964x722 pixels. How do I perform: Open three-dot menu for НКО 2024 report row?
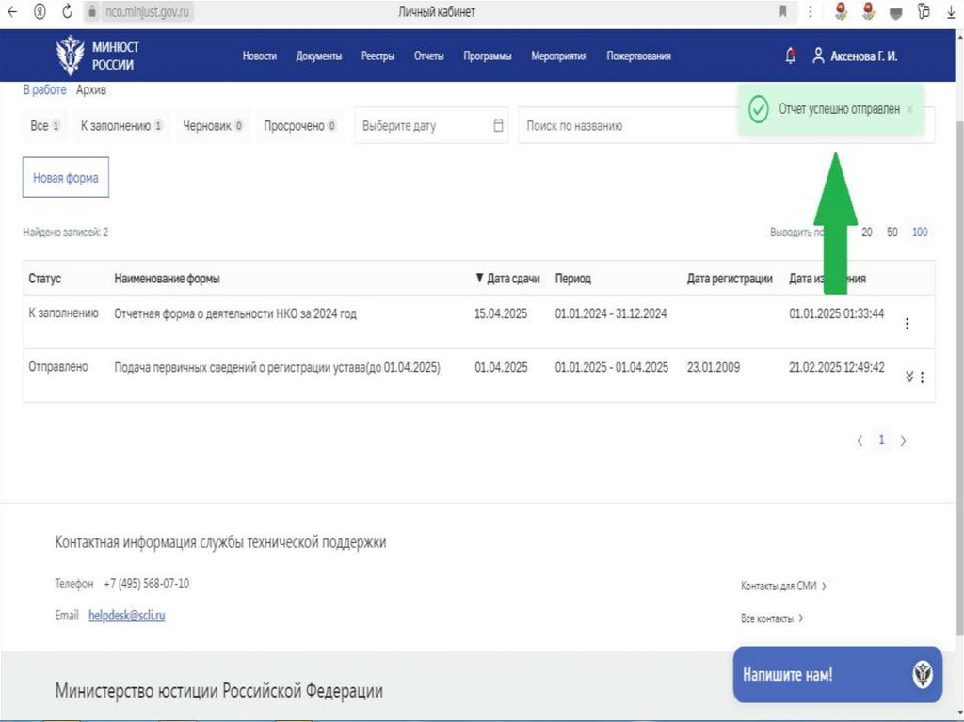[907, 323]
